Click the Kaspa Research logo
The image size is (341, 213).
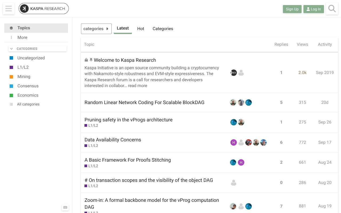tap(44, 9)
